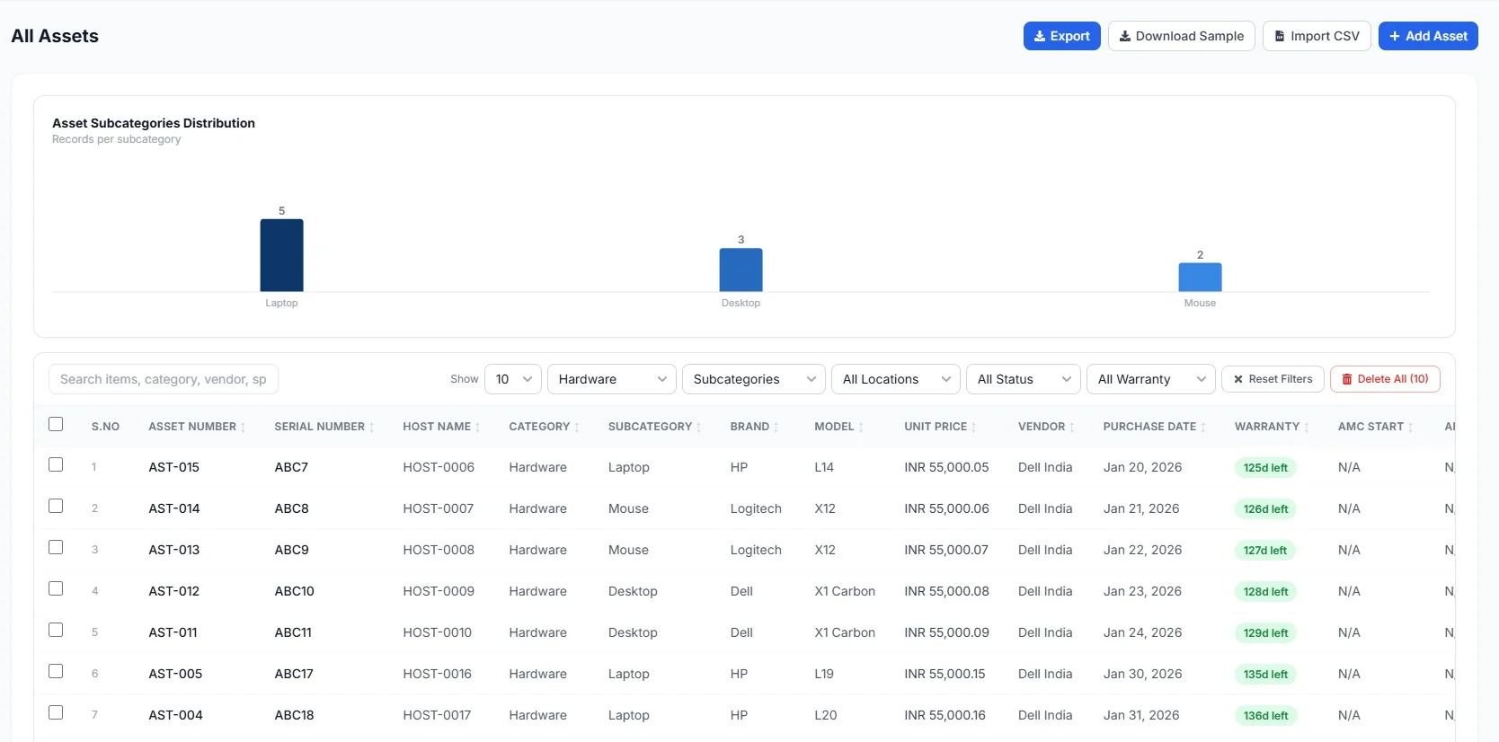
Task: Click asset number AST-011
Action: [173, 632]
